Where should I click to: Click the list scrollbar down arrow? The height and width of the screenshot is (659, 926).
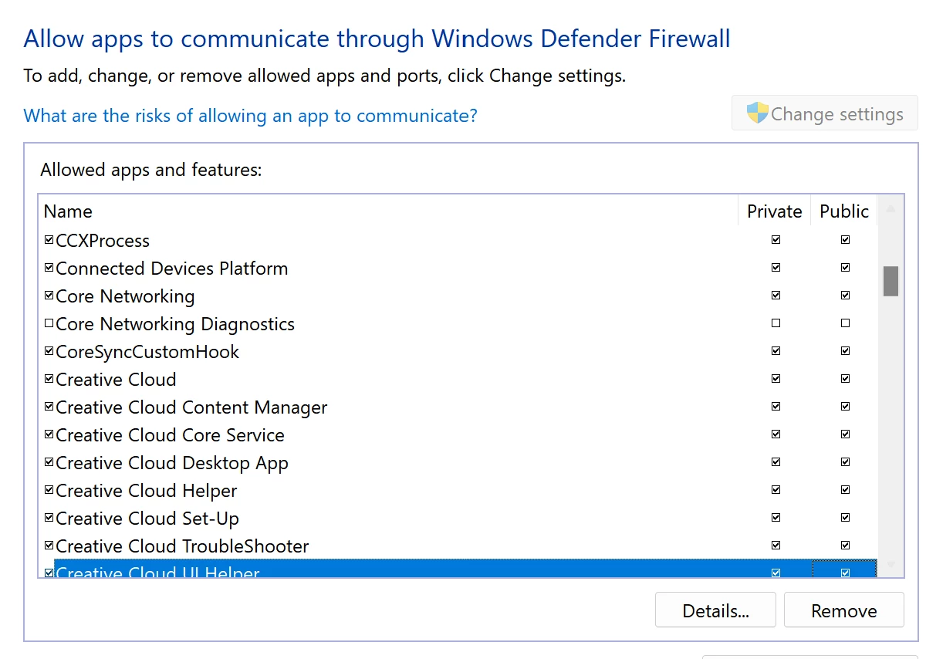pyautogui.click(x=891, y=565)
